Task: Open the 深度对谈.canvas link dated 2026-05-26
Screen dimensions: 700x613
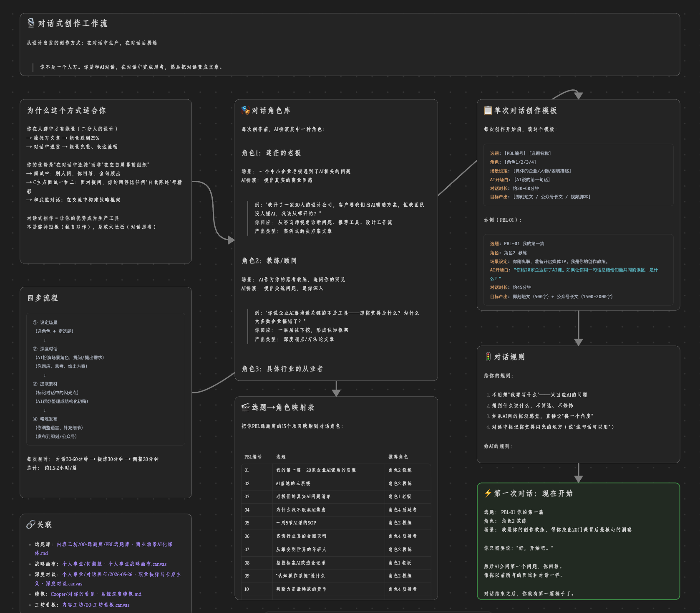Action: pyautogui.click(x=108, y=579)
